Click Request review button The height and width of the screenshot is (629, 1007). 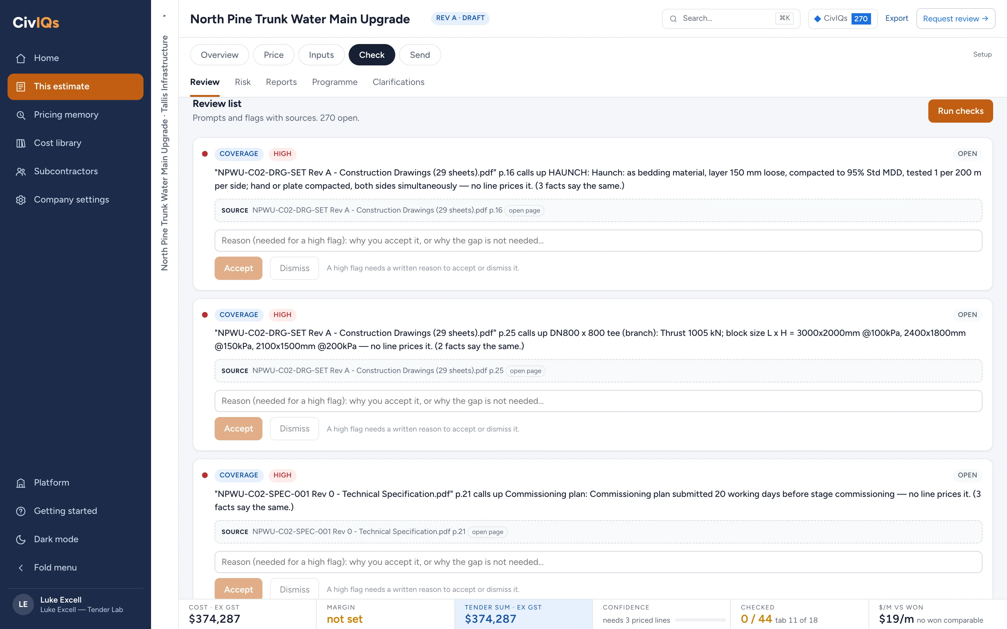tap(955, 19)
